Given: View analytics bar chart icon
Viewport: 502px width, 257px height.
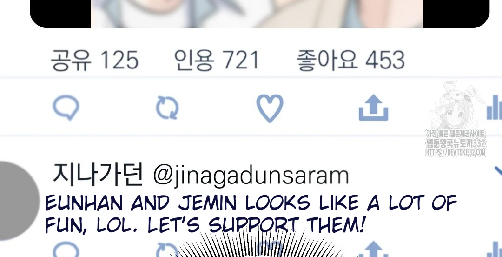Looking at the screenshot, I should tap(494, 107).
